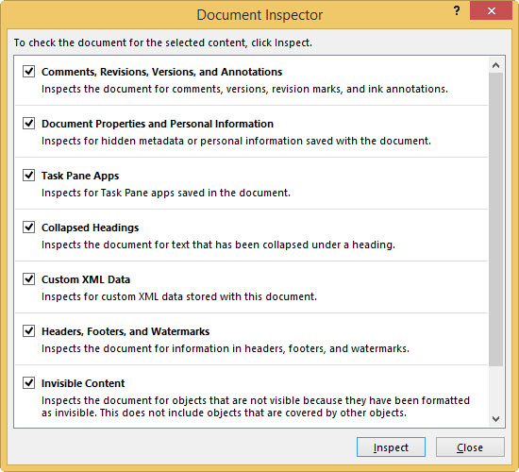Toggle Document Properties and Personal Information checkbox

tap(29, 124)
